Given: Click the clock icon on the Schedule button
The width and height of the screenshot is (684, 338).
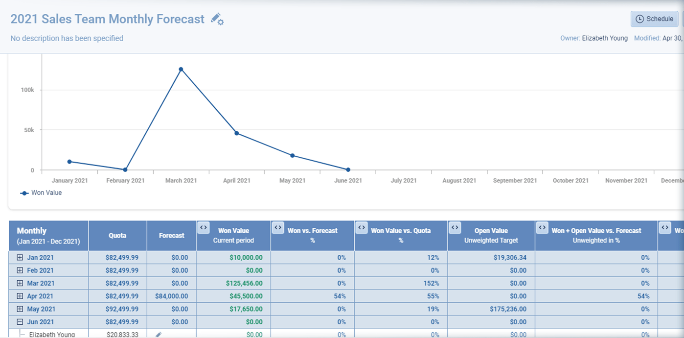Looking at the screenshot, I should click(x=641, y=19).
